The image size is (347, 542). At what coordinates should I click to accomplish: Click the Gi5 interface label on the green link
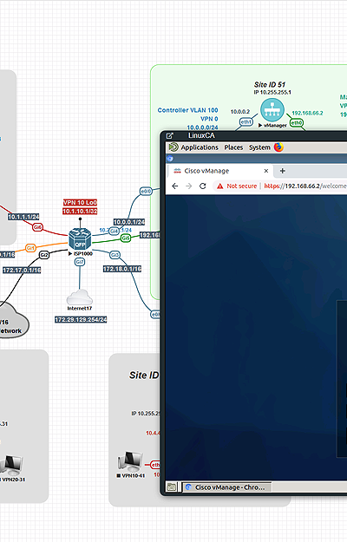pos(126,238)
